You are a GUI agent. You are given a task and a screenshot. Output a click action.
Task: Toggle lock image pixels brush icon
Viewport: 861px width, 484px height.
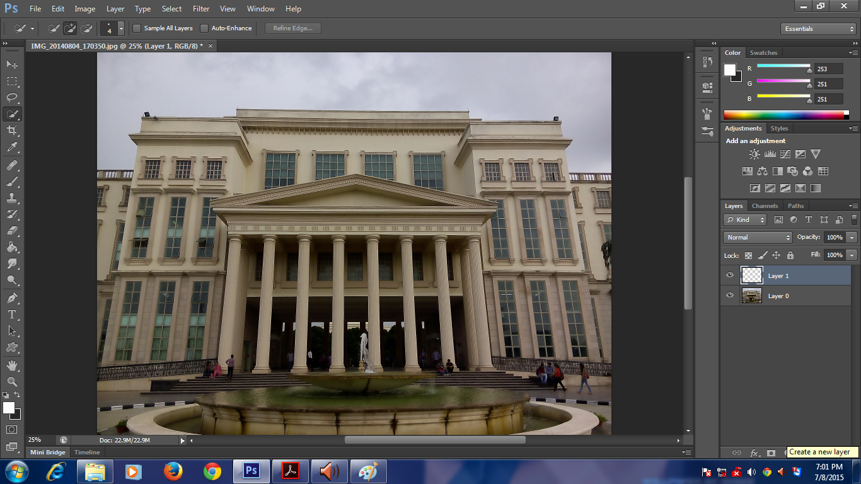tap(762, 255)
